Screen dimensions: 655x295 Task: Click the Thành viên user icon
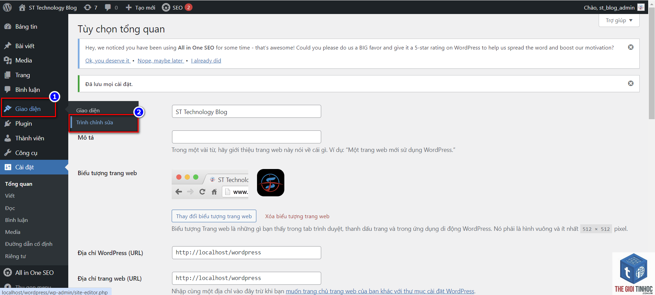click(x=8, y=138)
